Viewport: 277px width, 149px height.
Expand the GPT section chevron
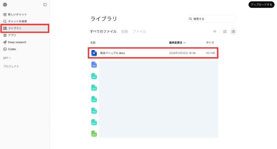10,58
